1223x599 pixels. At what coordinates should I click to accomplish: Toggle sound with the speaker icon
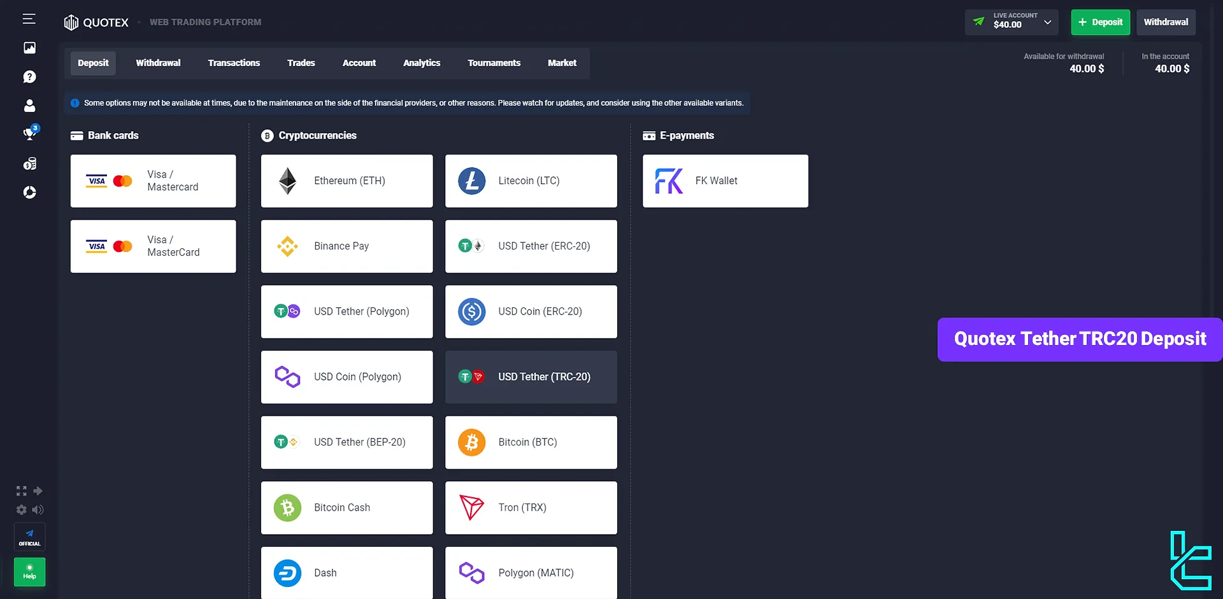[38, 510]
